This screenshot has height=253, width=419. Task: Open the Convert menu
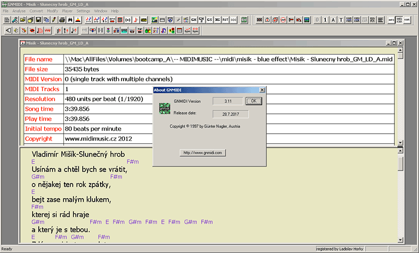coord(37,10)
